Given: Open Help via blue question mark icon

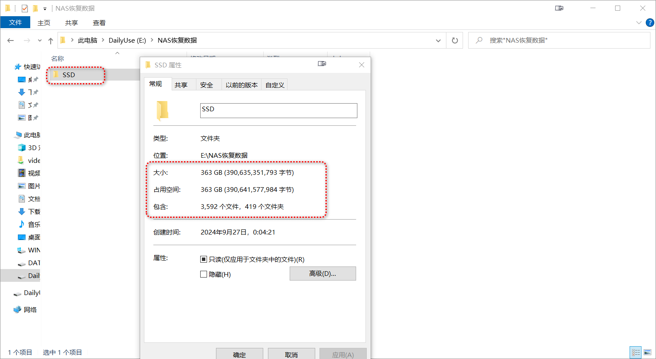Looking at the screenshot, I should pos(650,23).
